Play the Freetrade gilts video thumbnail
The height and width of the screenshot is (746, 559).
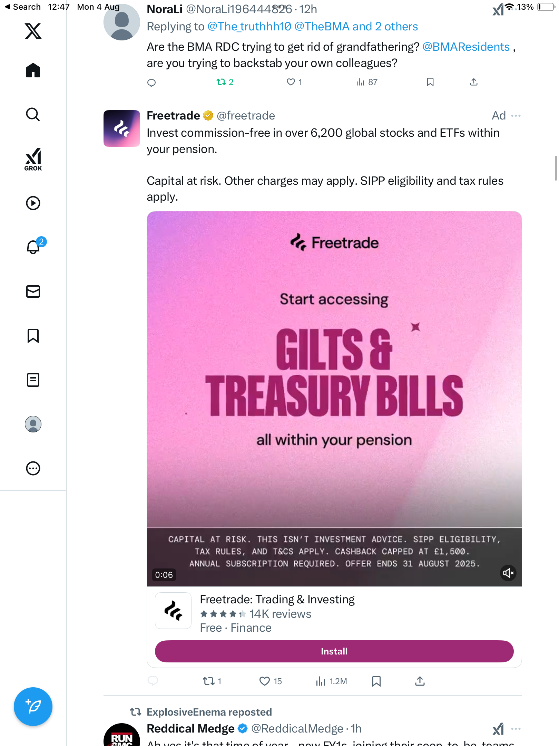pos(334,380)
